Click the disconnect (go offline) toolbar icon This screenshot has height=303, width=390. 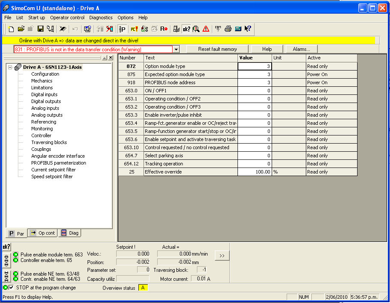(63, 29)
